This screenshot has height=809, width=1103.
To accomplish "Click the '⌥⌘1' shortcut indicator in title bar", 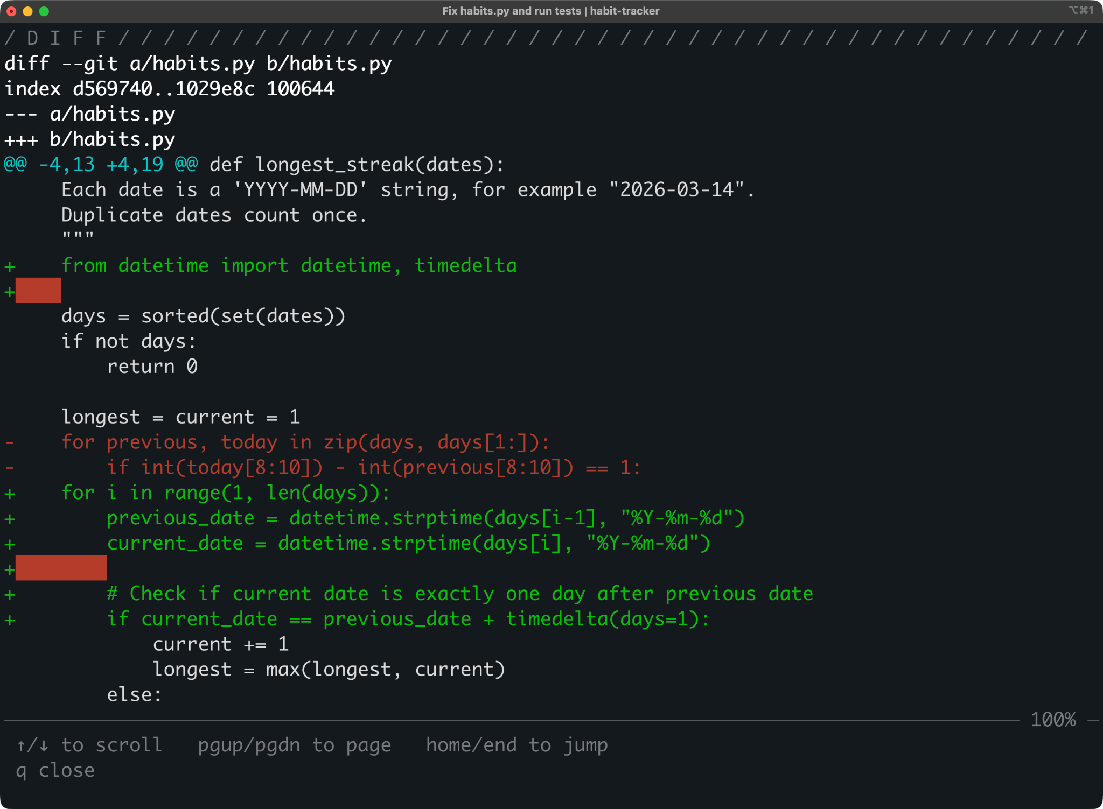I will [1081, 10].
